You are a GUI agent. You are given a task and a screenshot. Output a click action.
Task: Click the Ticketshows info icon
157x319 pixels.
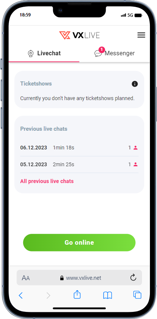click(135, 84)
